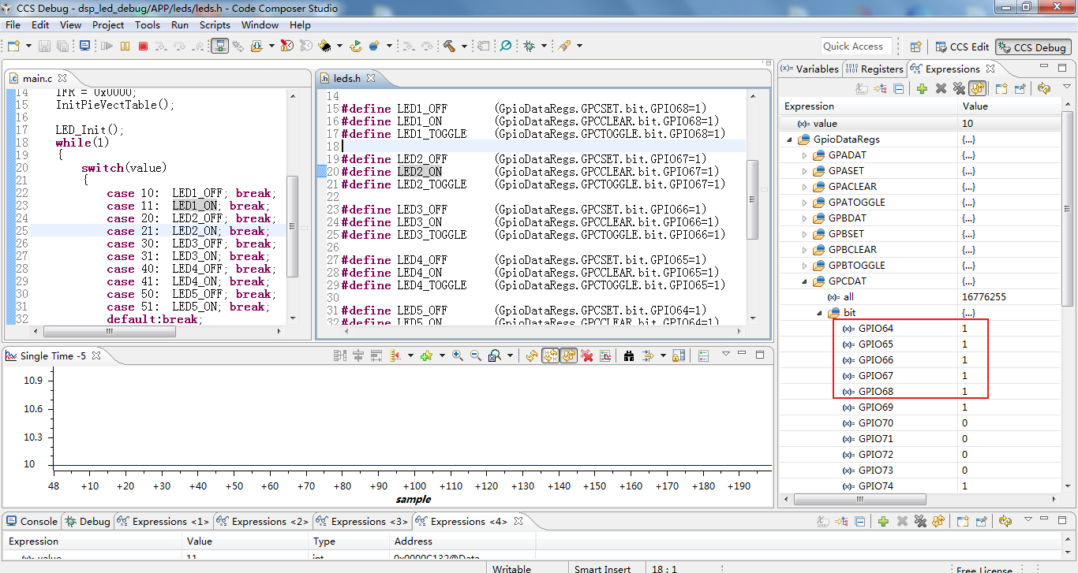Click the search magnifier icon in main toolbar
1078x573 pixels.
coord(506,47)
